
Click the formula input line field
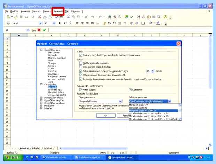(130, 30)
